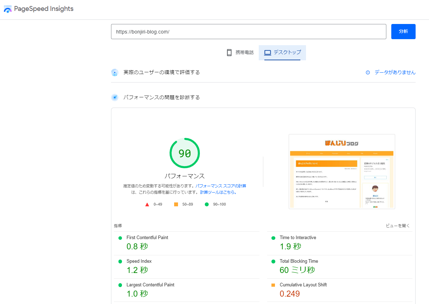Viewport: 429px width, 304px height.
Task: Click the green 90–100 legend marker
Action: [207, 204]
